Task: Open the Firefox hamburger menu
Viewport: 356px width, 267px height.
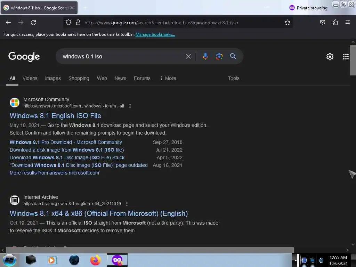Action: 347,22
